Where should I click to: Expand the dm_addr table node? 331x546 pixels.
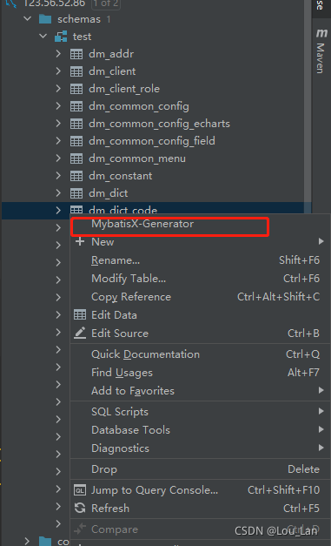click(58, 54)
